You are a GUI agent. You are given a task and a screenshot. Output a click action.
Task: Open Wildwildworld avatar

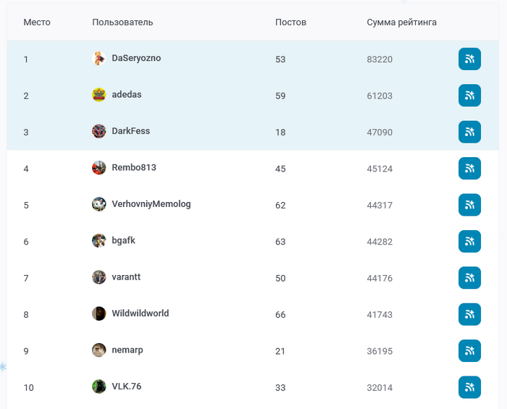click(x=99, y=313)
